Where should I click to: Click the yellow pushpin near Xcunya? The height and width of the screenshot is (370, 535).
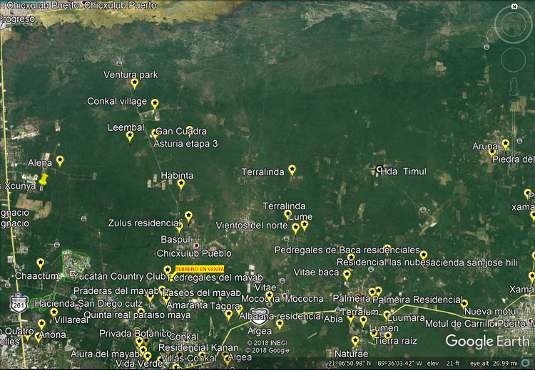click(44, 179)
